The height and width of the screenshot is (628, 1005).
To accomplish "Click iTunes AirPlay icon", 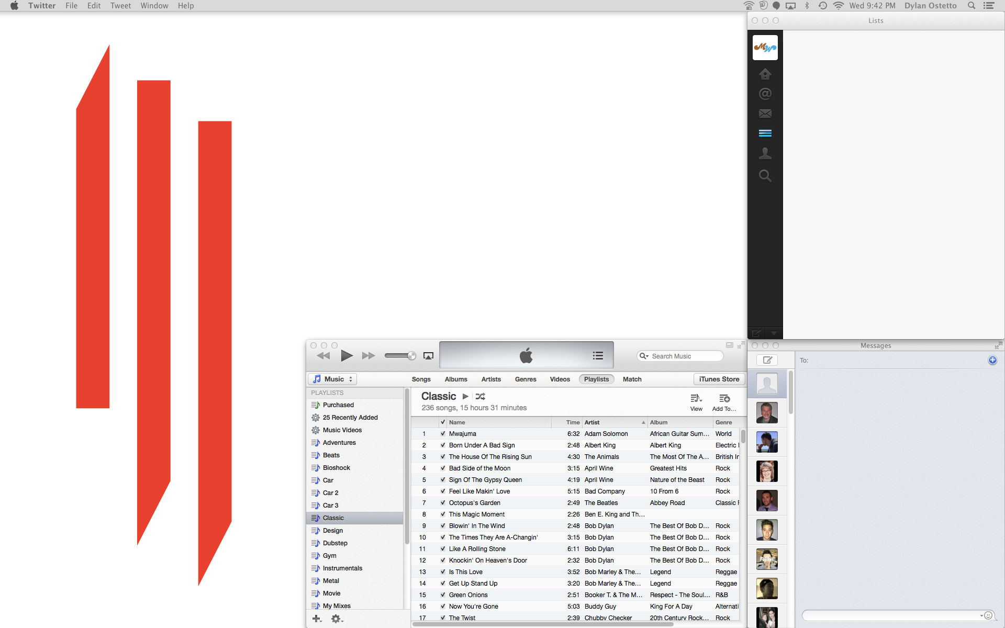I will (428, 356).
